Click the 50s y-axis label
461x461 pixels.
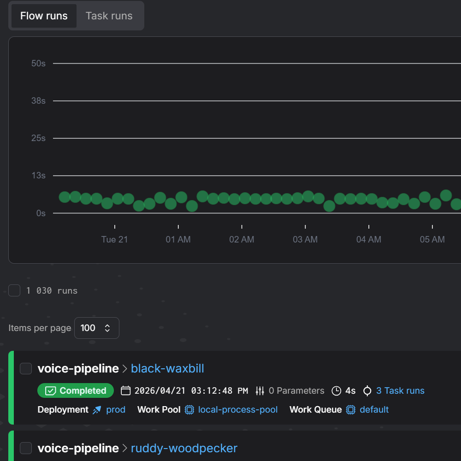tap(39, 64)
